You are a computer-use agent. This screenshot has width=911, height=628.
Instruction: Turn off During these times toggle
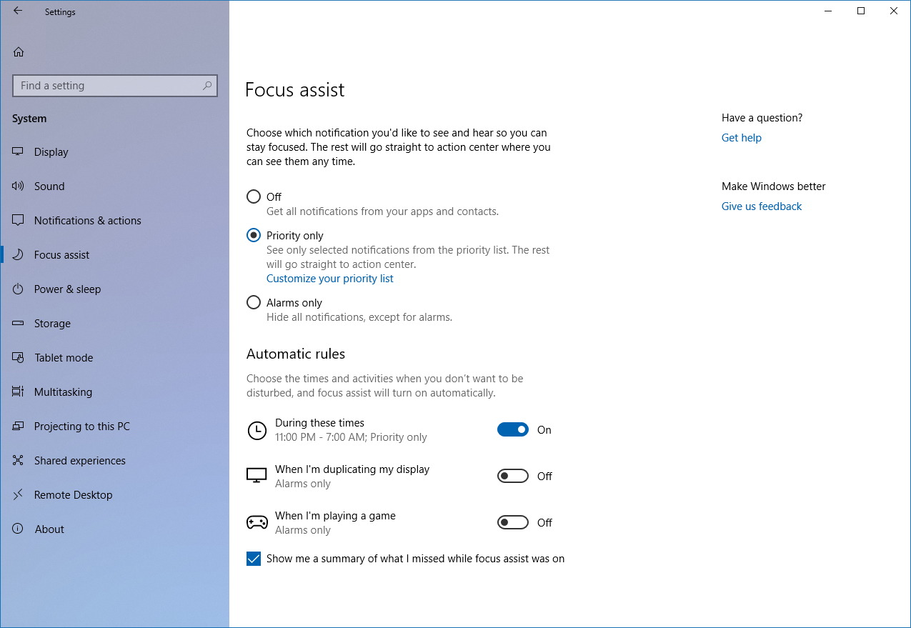point(513,429)
